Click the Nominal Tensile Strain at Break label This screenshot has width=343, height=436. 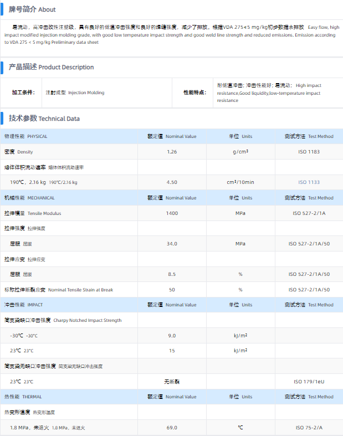(58, 290)
